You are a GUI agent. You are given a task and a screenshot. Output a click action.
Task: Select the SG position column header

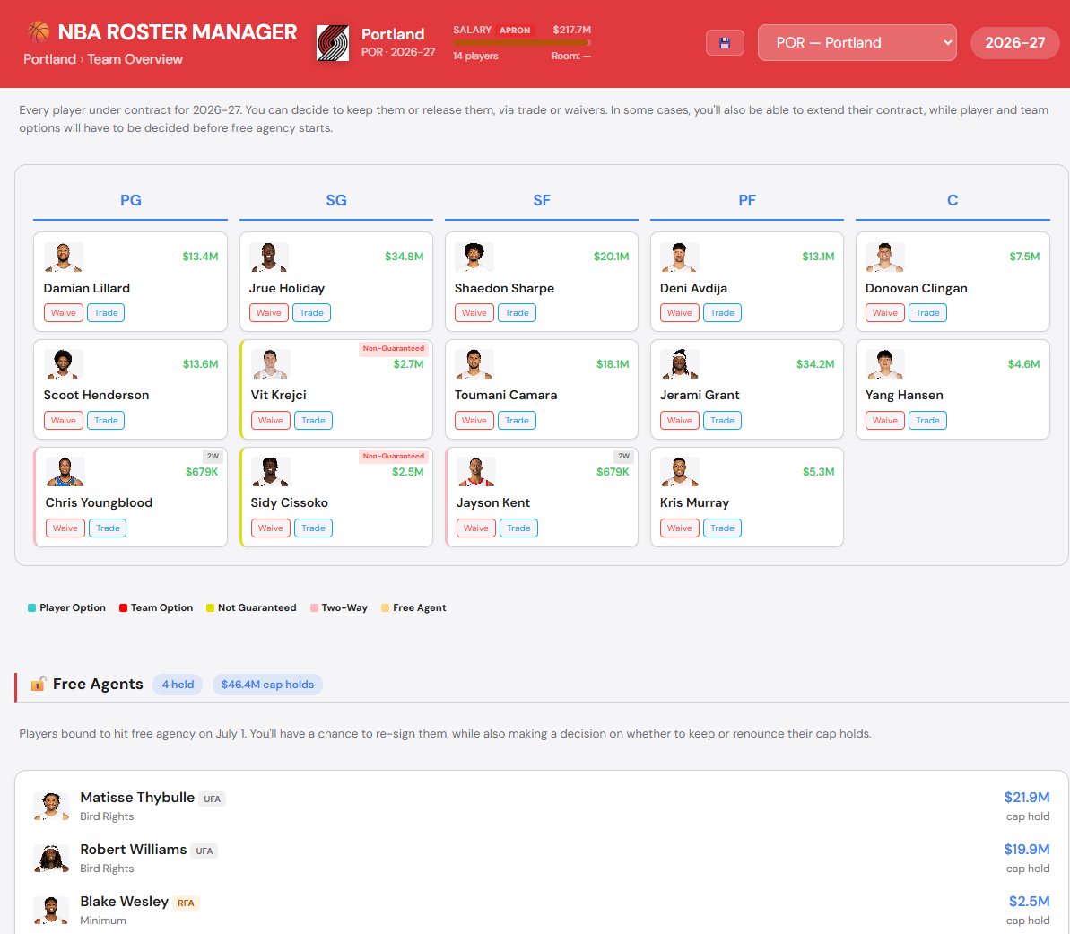click(x=336, y=200)
